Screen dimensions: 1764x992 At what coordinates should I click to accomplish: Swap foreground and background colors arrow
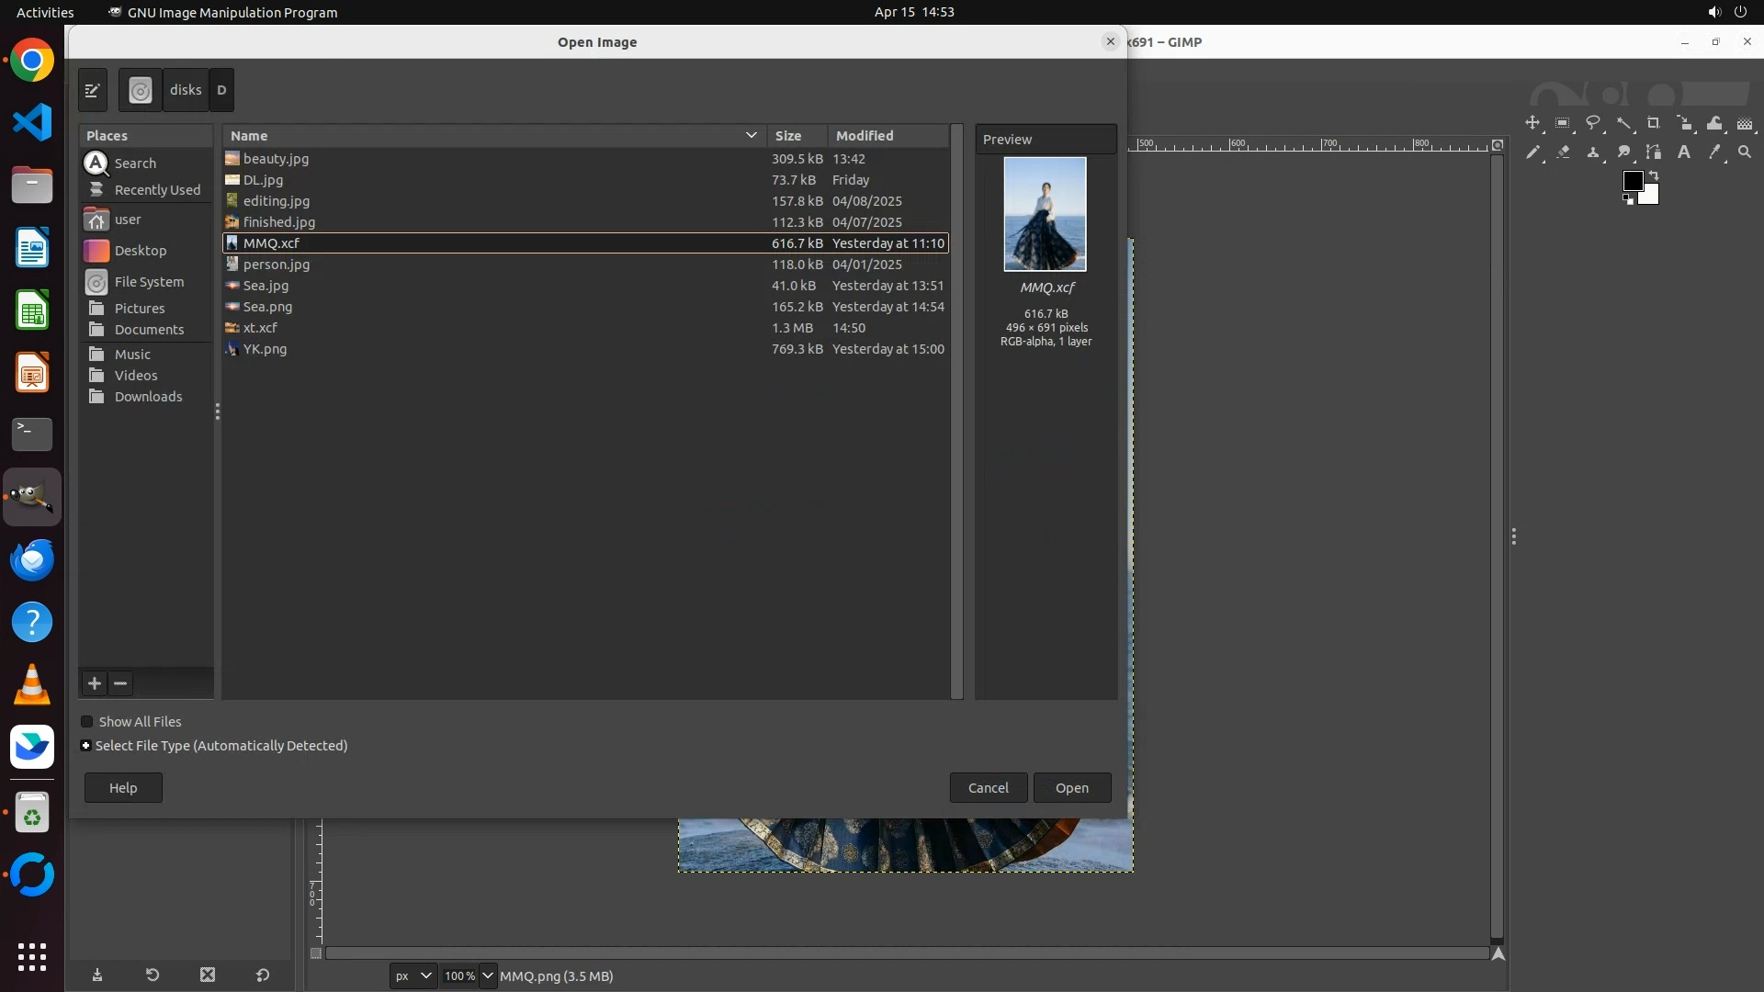click(1654, 175)
